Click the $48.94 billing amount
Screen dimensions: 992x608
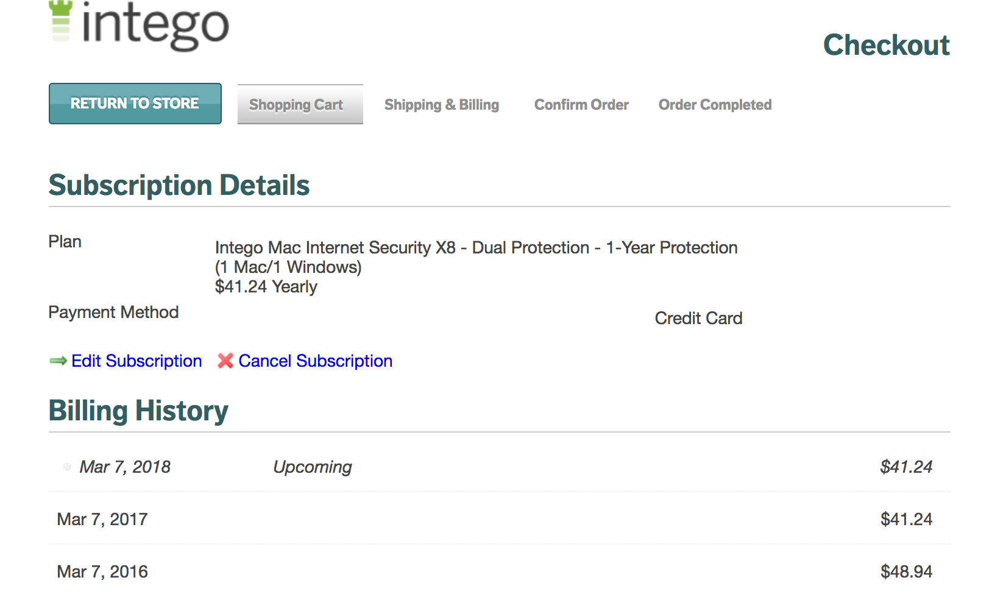[906, 571]
